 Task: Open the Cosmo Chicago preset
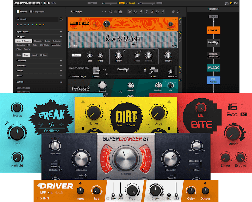pyautogui.click(x=23, y=88)
